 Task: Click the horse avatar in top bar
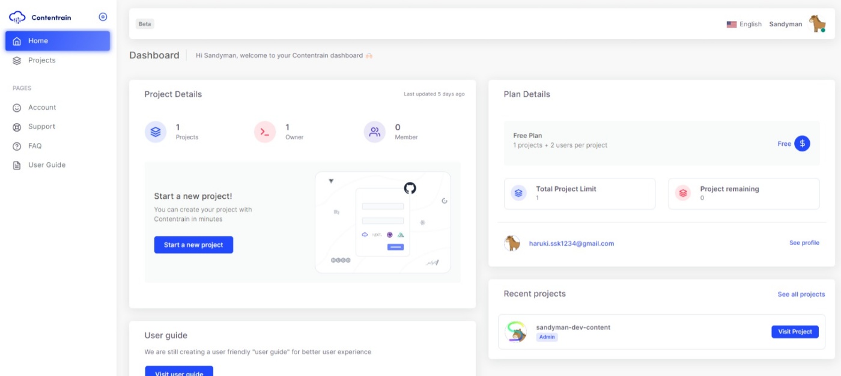click(x=817, y=24)
